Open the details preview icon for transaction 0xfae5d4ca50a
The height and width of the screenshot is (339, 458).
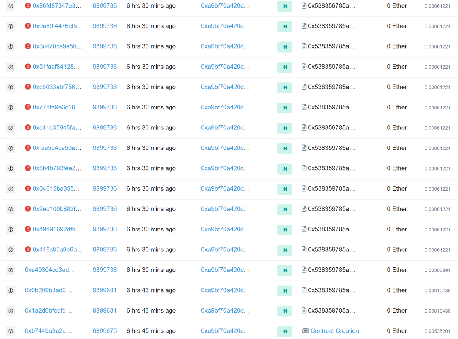[x=11, y=148]
